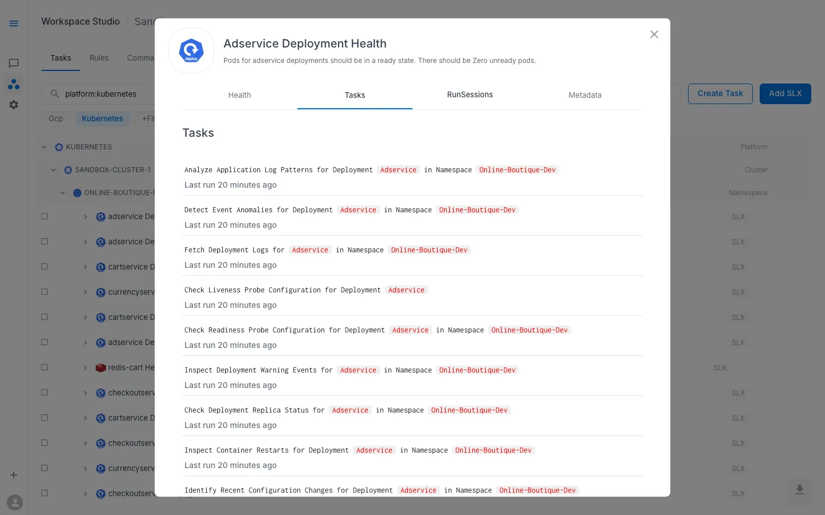Image resolution: width=825 pixels, height=515 pixels.
Task: Select the workflow nodes icon in sidebar
Action: 14,84
